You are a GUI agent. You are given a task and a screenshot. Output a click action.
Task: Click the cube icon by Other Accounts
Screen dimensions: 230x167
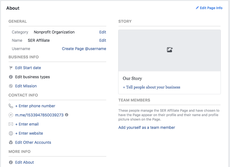coord(11,142)
